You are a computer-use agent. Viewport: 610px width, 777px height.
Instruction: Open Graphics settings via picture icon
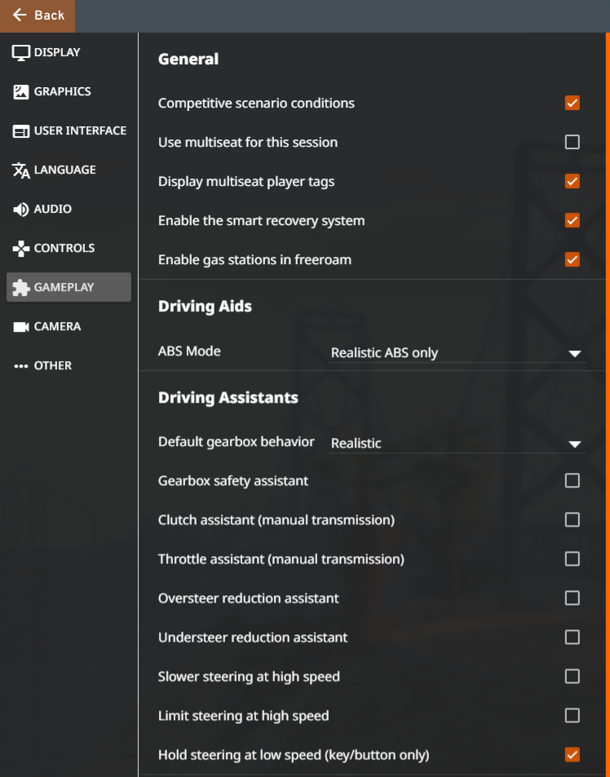pos(21,91)
